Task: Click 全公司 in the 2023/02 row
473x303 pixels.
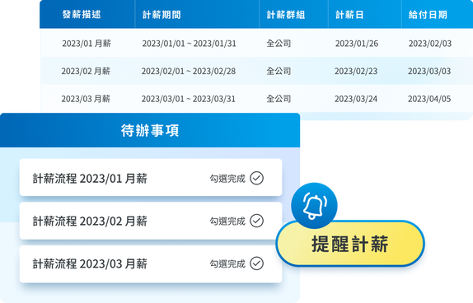Action: point(279,71)
